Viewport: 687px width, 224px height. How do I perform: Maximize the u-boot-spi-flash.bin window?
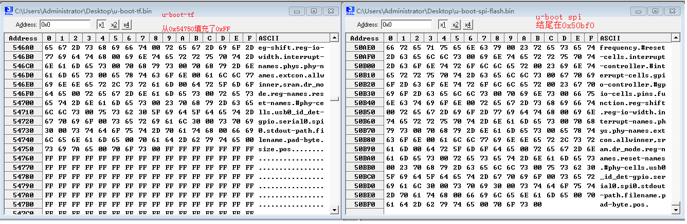[x=654, y=10]
